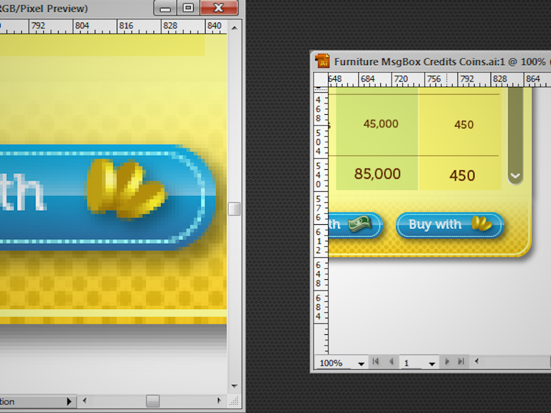551x413 pixels.
Task: Click the white chevron on the artwork scrollbar
Action: [515, 176]
